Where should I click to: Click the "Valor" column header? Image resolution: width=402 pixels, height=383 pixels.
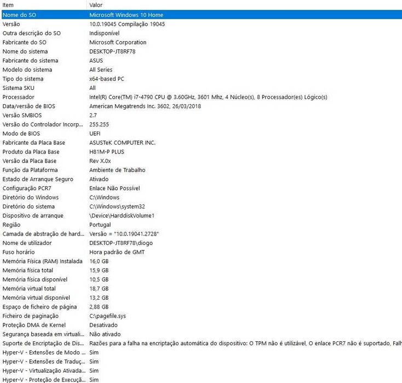point(244,5)
